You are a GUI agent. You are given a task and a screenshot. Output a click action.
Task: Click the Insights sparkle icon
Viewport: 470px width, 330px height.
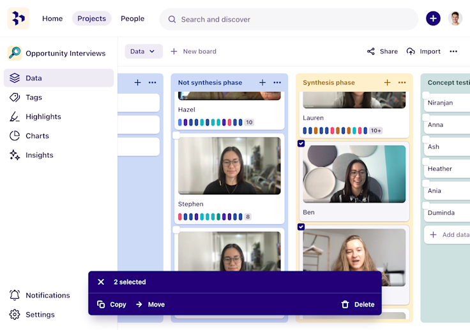[x=15, y=155]
